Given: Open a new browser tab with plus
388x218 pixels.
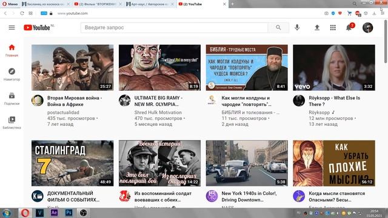Looking at the screenshot, I should coord(232,4).
